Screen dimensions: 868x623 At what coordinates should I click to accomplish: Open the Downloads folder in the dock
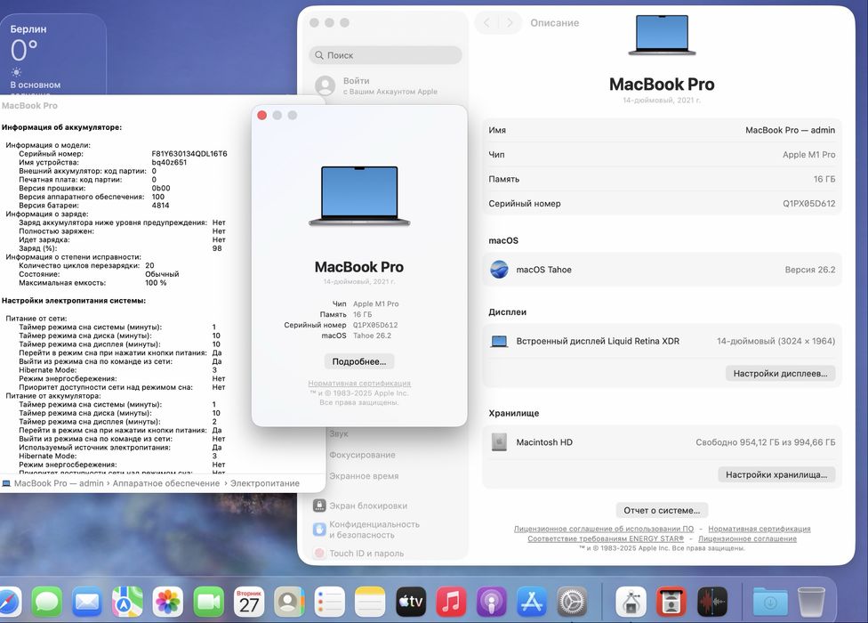(770, 602)
